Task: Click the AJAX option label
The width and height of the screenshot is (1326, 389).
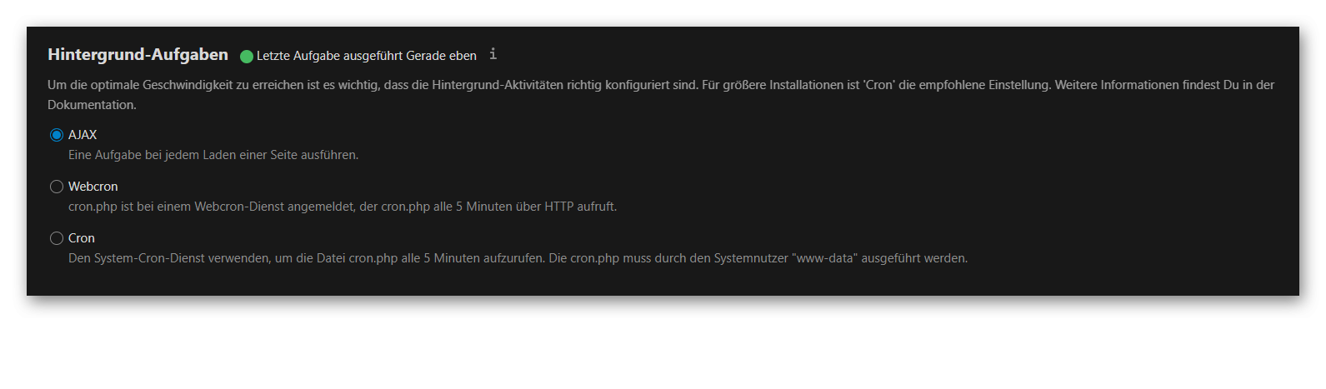Action: point(83,135)
